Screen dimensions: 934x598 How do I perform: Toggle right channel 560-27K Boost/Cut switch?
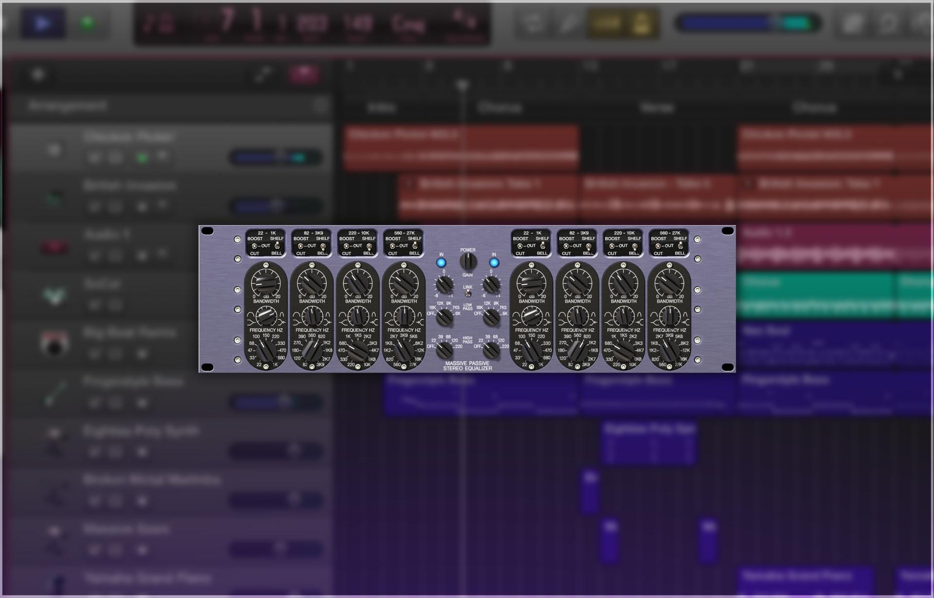coord(658,246)
